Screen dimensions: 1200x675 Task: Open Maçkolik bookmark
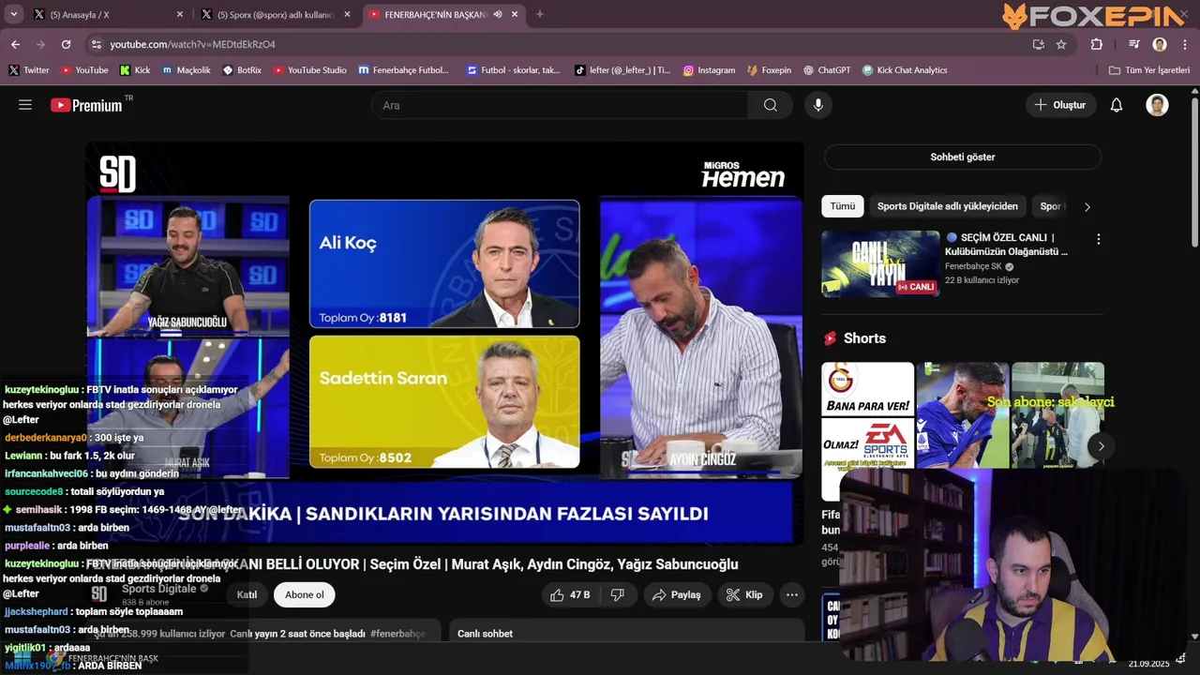click(x=187, y=70)
